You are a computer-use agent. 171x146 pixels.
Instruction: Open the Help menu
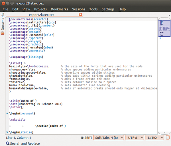coord(122,9)
